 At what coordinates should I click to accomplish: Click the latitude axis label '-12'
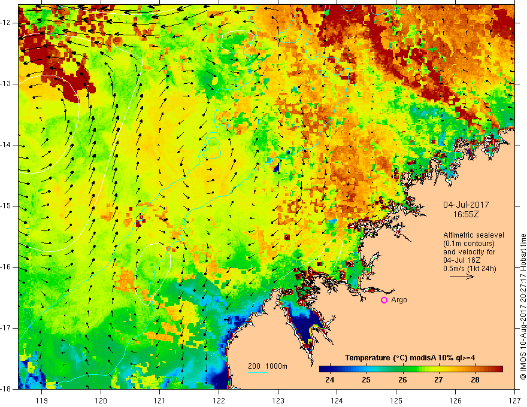pos(6,23)
